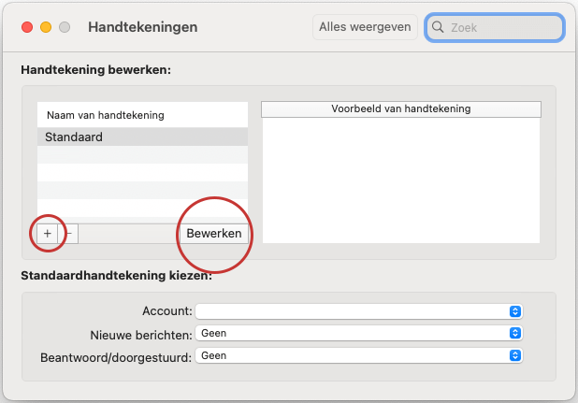This screenshot has width=578, height=403.
Task: Focus the Zoek search field
Action: 501,28
